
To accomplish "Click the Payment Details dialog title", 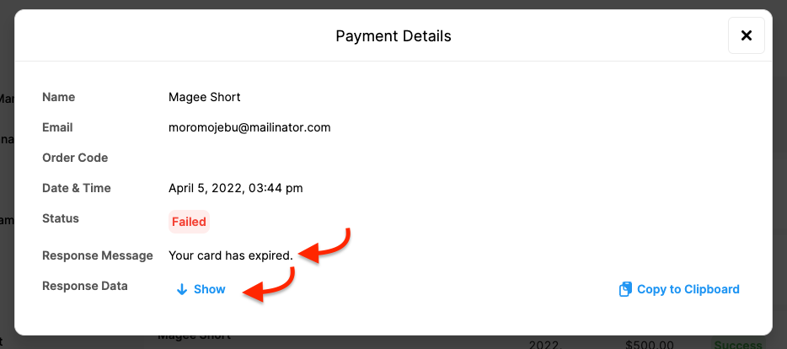I will click(x=393, y=36).
